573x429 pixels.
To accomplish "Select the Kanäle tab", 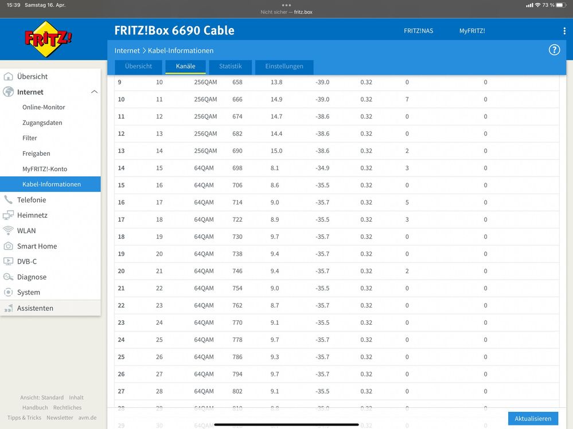I will tap(186, 67).
